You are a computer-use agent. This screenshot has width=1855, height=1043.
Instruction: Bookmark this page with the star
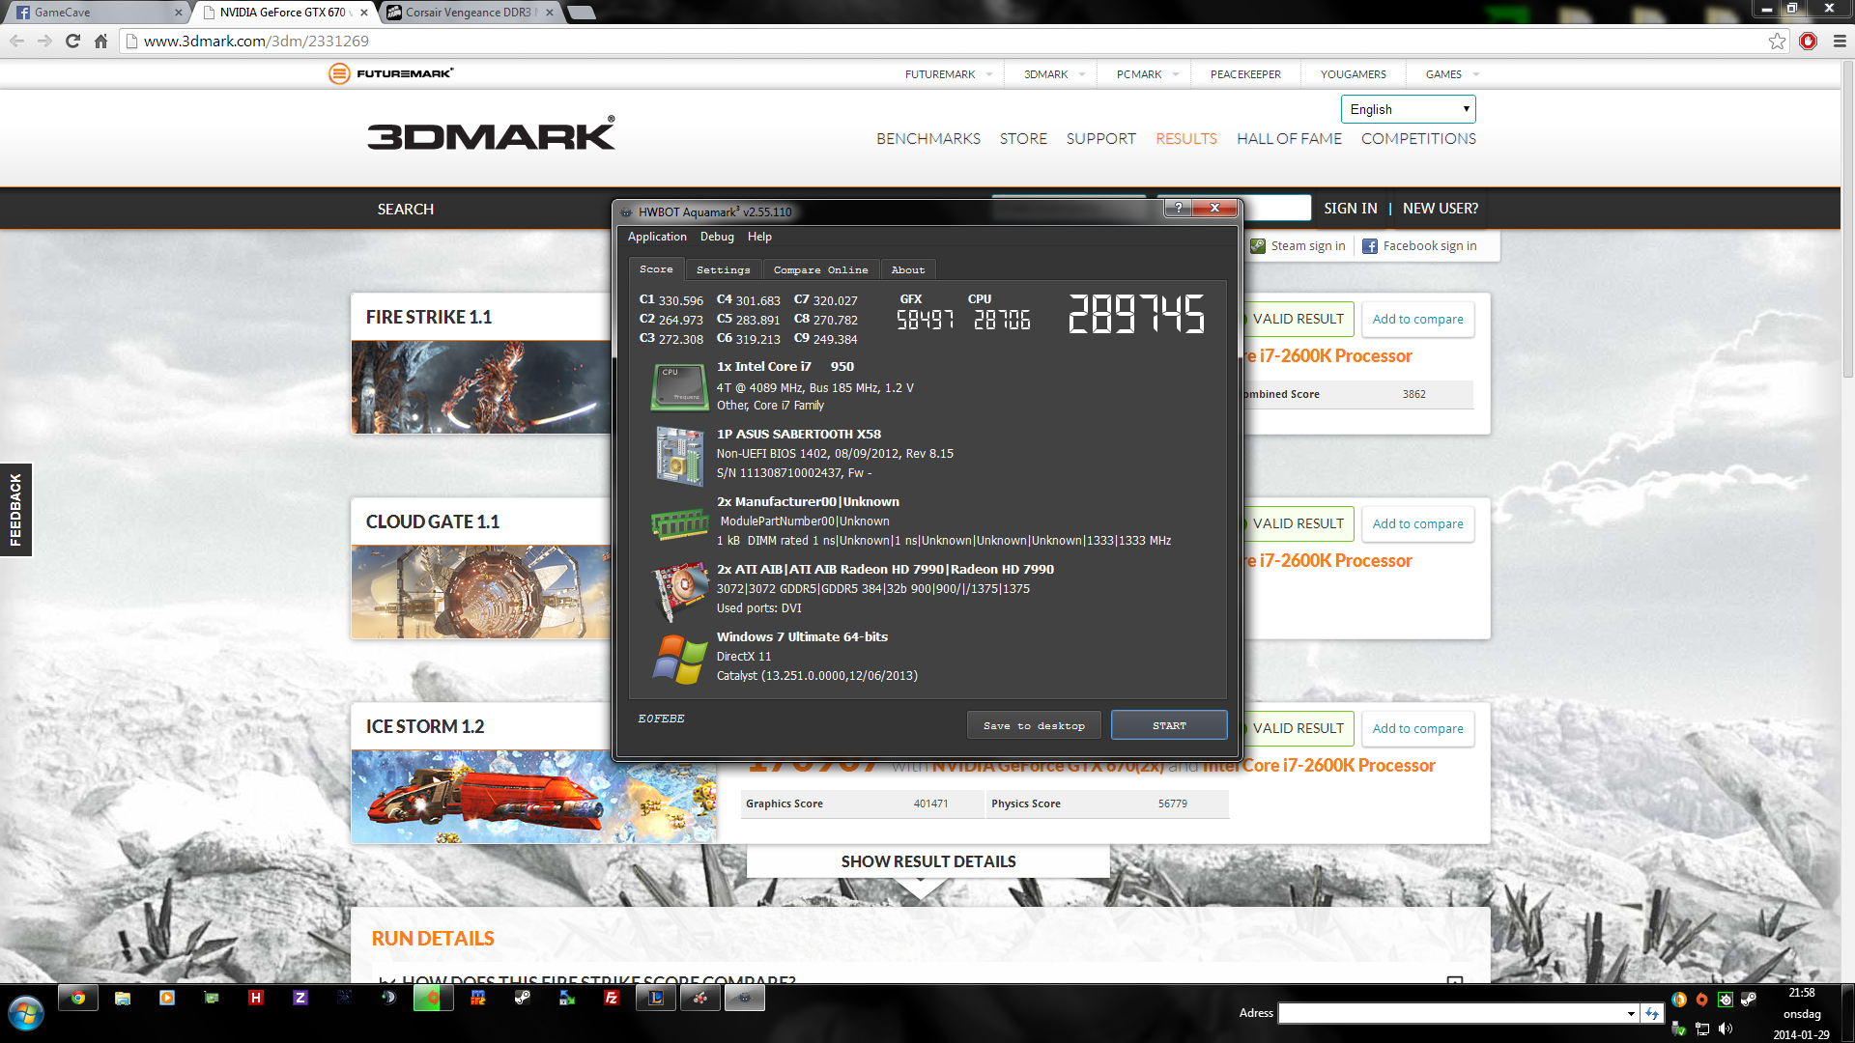pos(1777,41)
